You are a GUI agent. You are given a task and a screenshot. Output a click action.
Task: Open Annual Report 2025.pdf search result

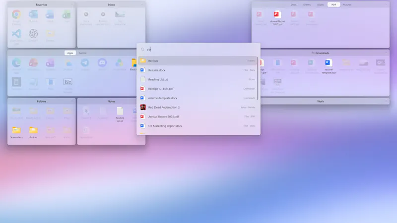198,116
